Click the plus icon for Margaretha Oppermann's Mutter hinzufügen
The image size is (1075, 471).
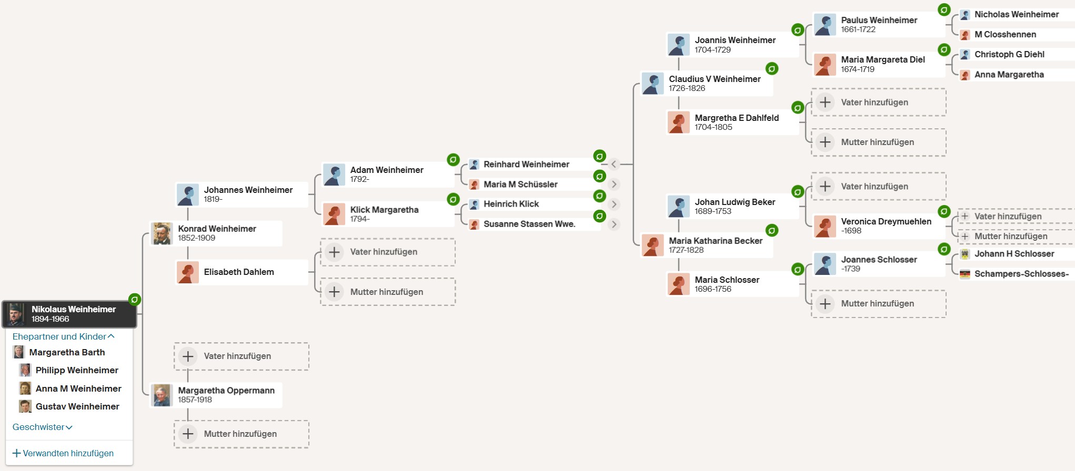188,434
